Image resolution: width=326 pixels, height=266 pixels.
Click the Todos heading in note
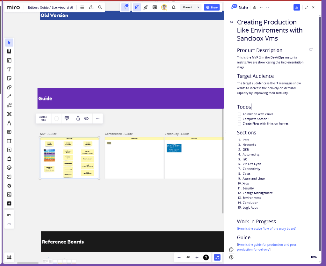[244, 107]
